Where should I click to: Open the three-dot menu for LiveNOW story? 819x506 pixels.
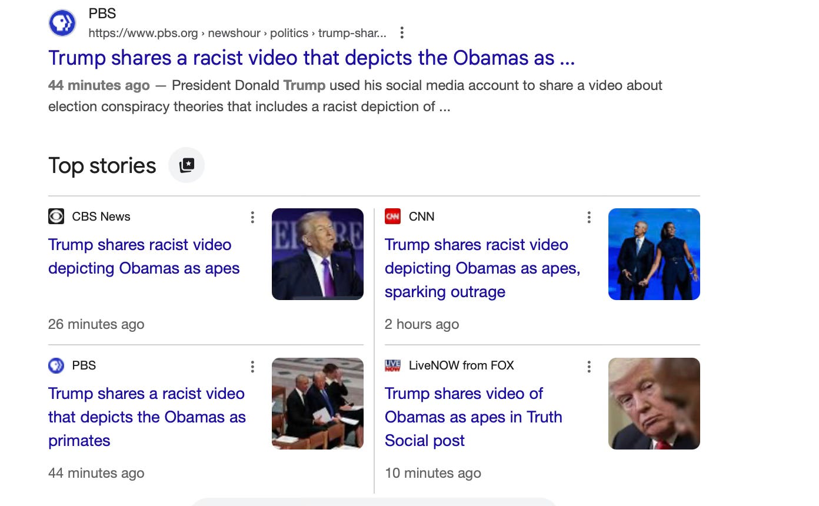pos(589,367)
